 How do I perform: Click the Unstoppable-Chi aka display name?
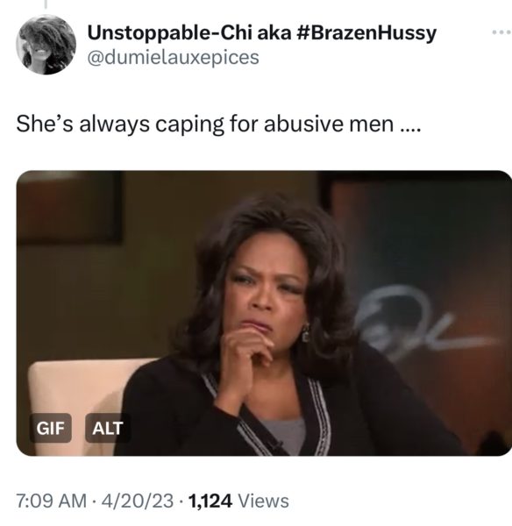pos(189,33)
